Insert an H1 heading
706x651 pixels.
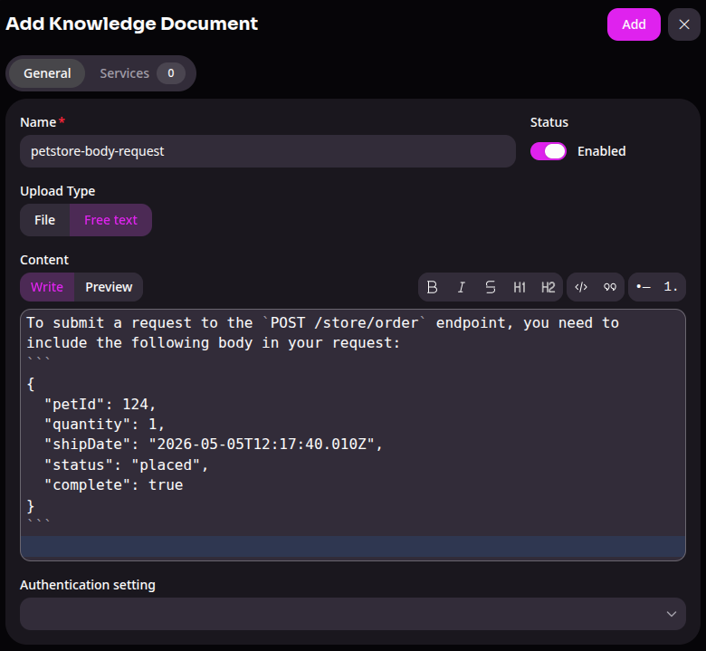(520, 287)
